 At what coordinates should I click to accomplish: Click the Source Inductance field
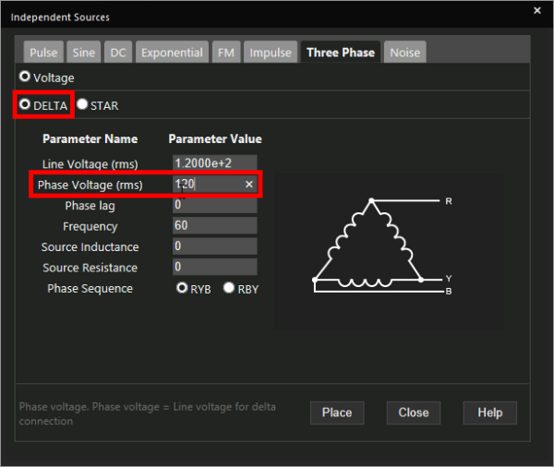(x=215, y=245)
